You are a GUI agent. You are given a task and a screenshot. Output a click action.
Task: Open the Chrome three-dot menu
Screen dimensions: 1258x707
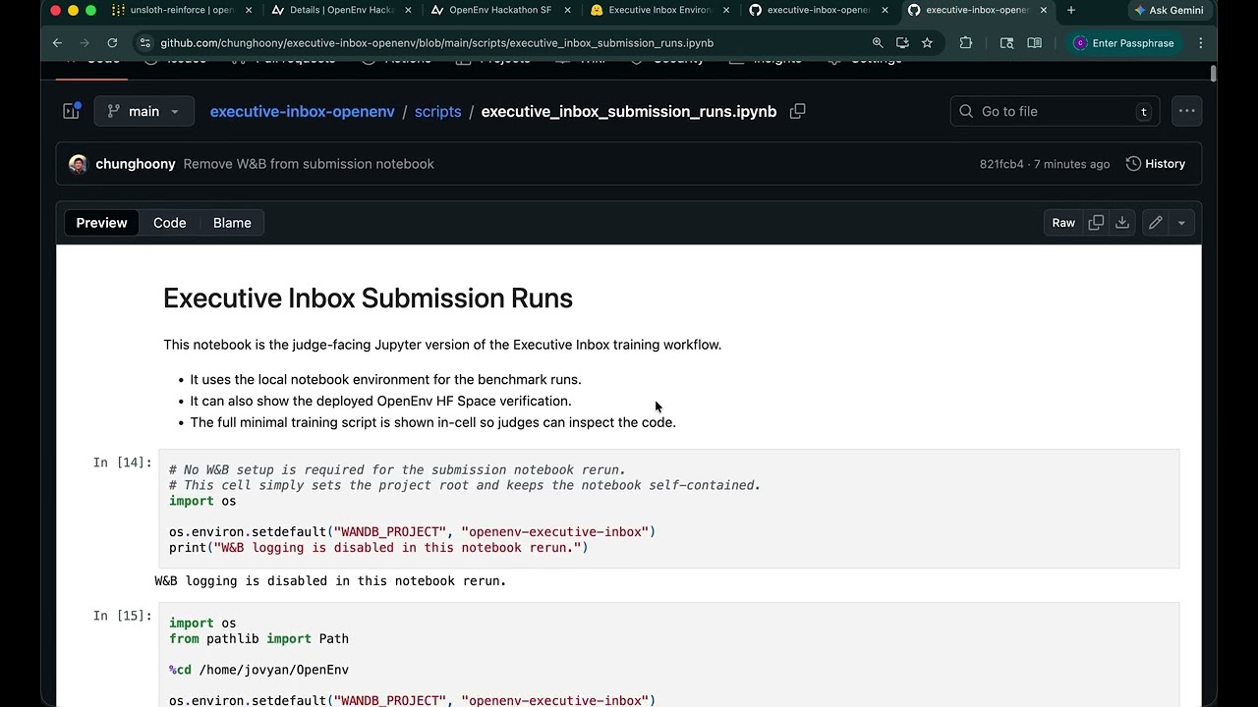point(1200,43)
